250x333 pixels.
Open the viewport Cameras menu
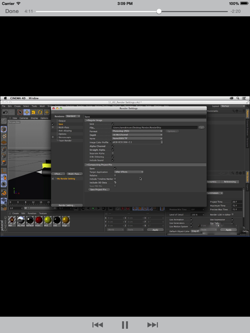24,118
